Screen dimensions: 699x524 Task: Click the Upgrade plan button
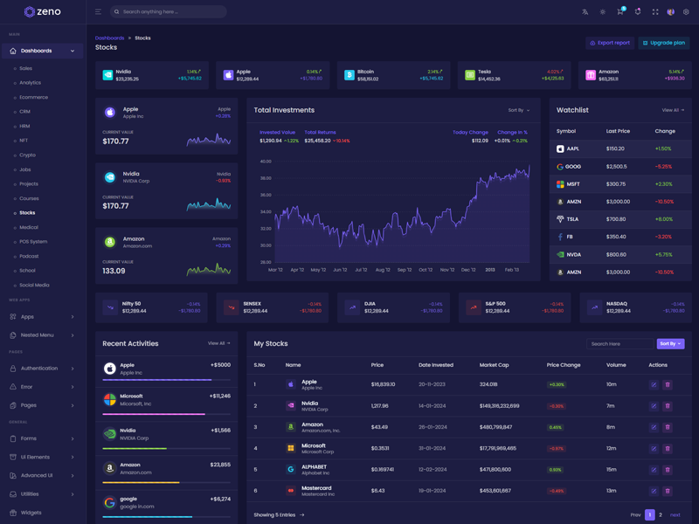click(x=664, y=43)
